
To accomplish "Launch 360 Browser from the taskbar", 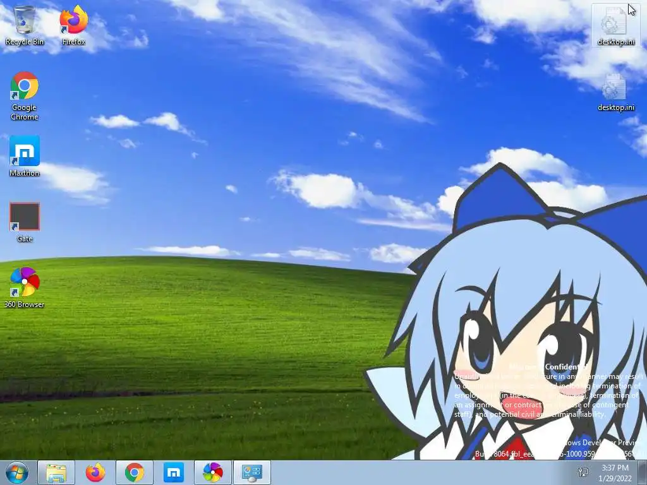I will tap(213, 472).
